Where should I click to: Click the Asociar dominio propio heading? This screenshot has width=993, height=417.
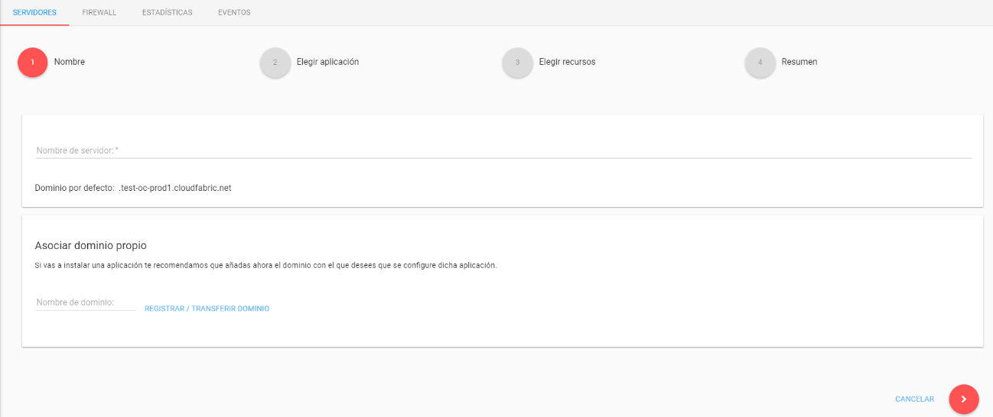91,245
